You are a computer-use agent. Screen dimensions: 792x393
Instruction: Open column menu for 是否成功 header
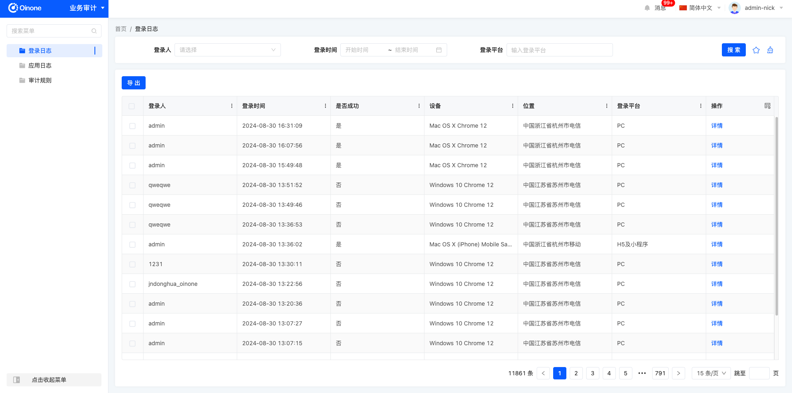(419, 106)
